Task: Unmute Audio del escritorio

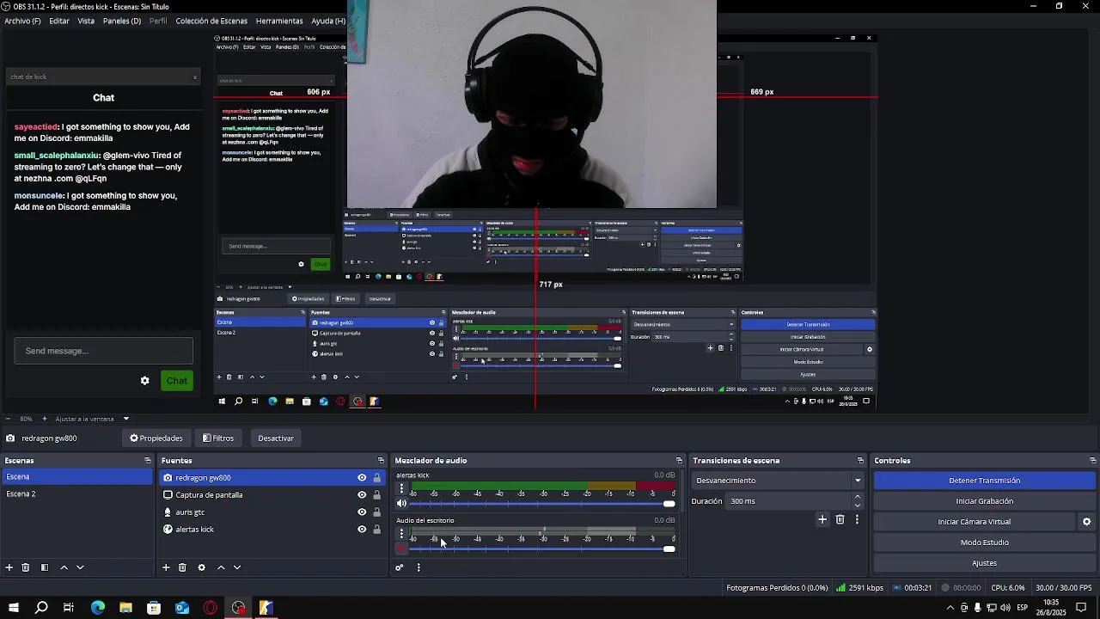Action: pyautogui.click(x=401, y=549)
